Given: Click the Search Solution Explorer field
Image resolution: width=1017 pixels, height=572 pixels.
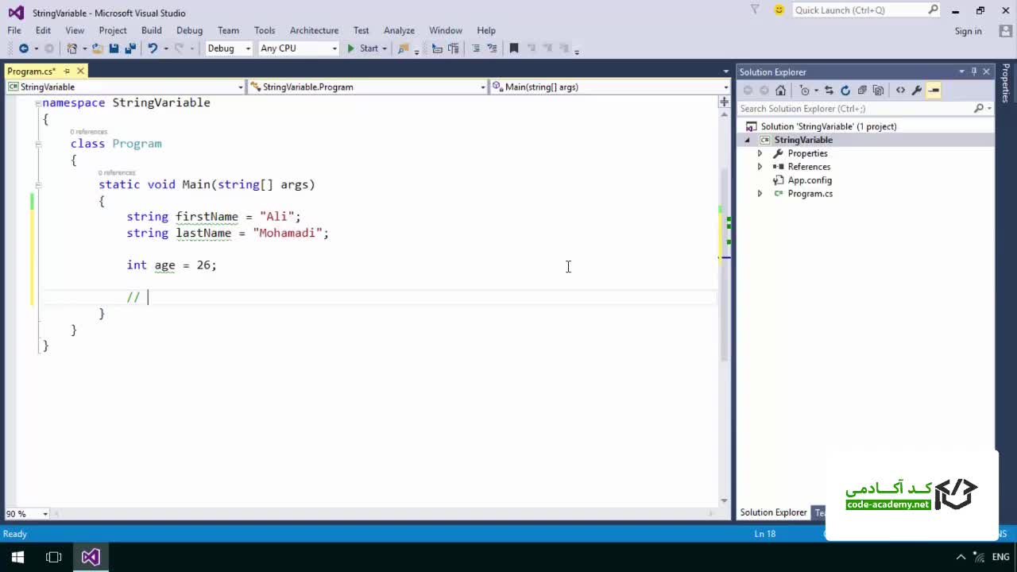Looking at the screenshot, I should coord(854,108).
